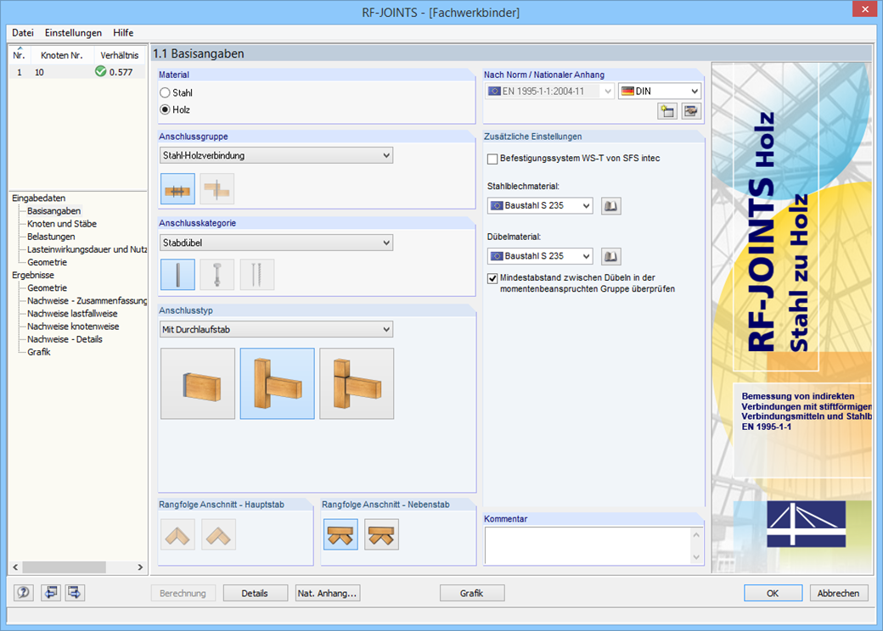Close the RF-JOINTS window
The image size is (883, 631).
pyautogui.click(x=864, y=9)
